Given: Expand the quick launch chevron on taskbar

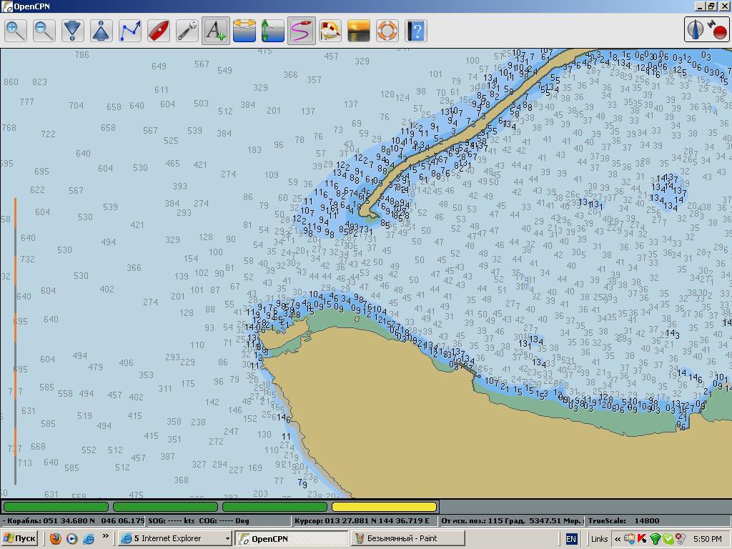Looking at the screenshot, I should click(x=106, y=536).
